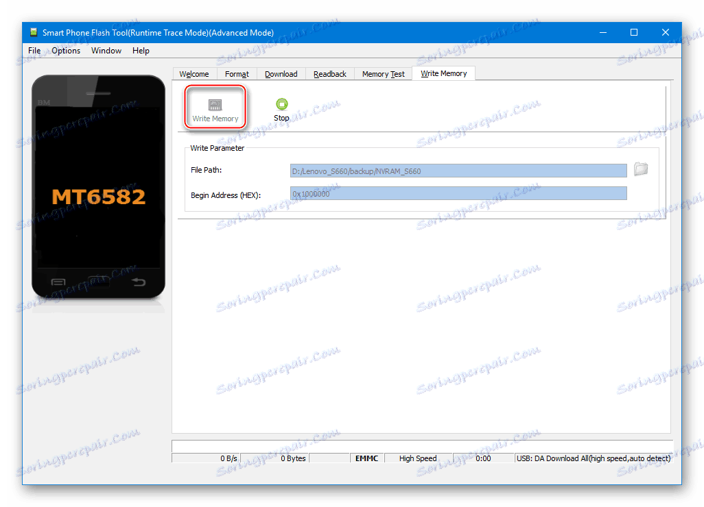Switch to the Welcome tab
The height and width of the screenshot is (507, 704).
click(194, 73)
